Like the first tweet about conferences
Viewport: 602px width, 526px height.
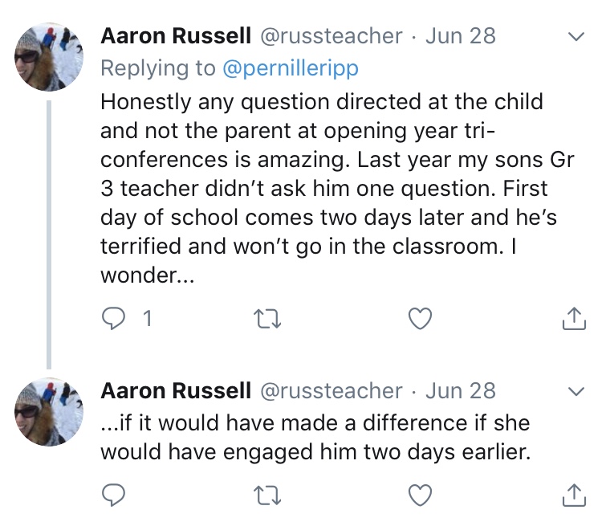tap(420, 319)
